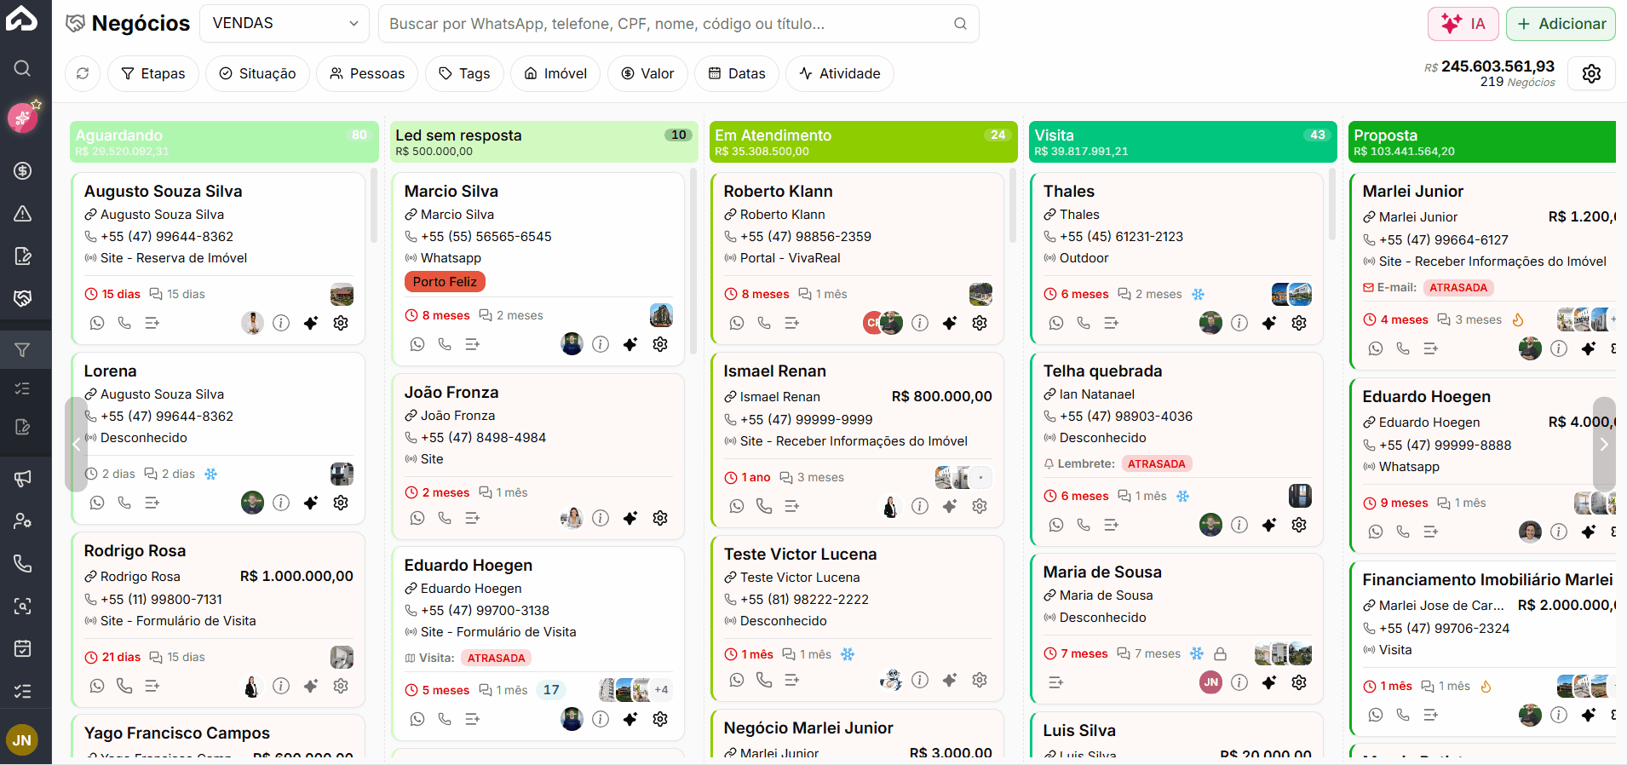Screen dimensions: 1627x765
Task: Click the Led sem resposta column header
Action: [x=543, y=141]
